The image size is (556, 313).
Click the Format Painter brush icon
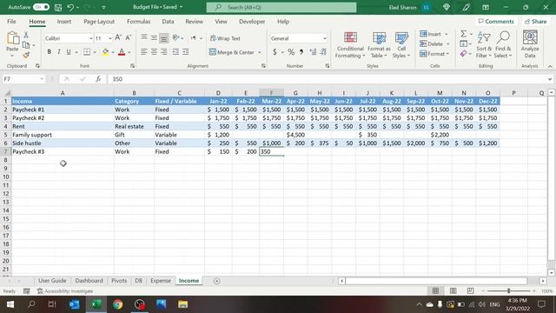click(26, 55)
